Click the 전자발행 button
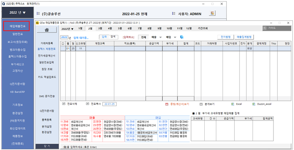The image size is (294, 150). (x=226, y=37)
